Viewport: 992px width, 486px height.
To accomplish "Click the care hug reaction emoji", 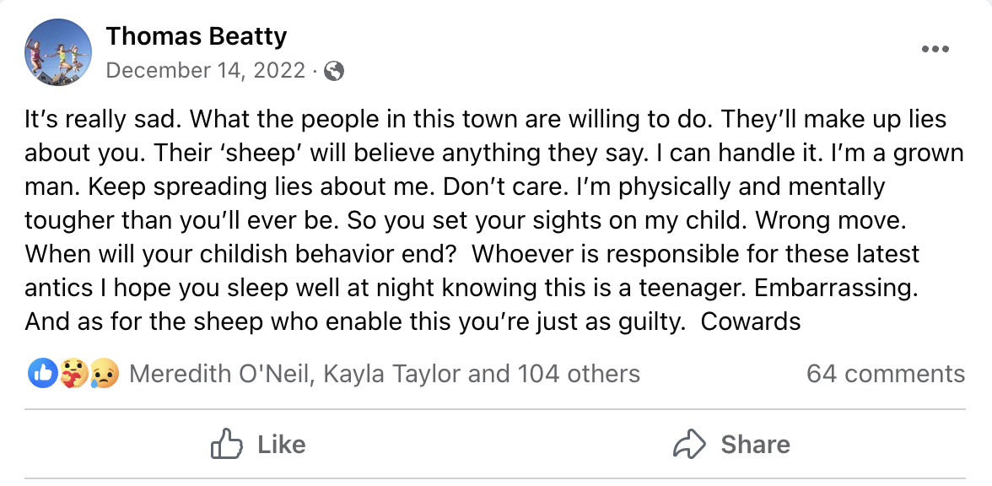I will [74, 373].
